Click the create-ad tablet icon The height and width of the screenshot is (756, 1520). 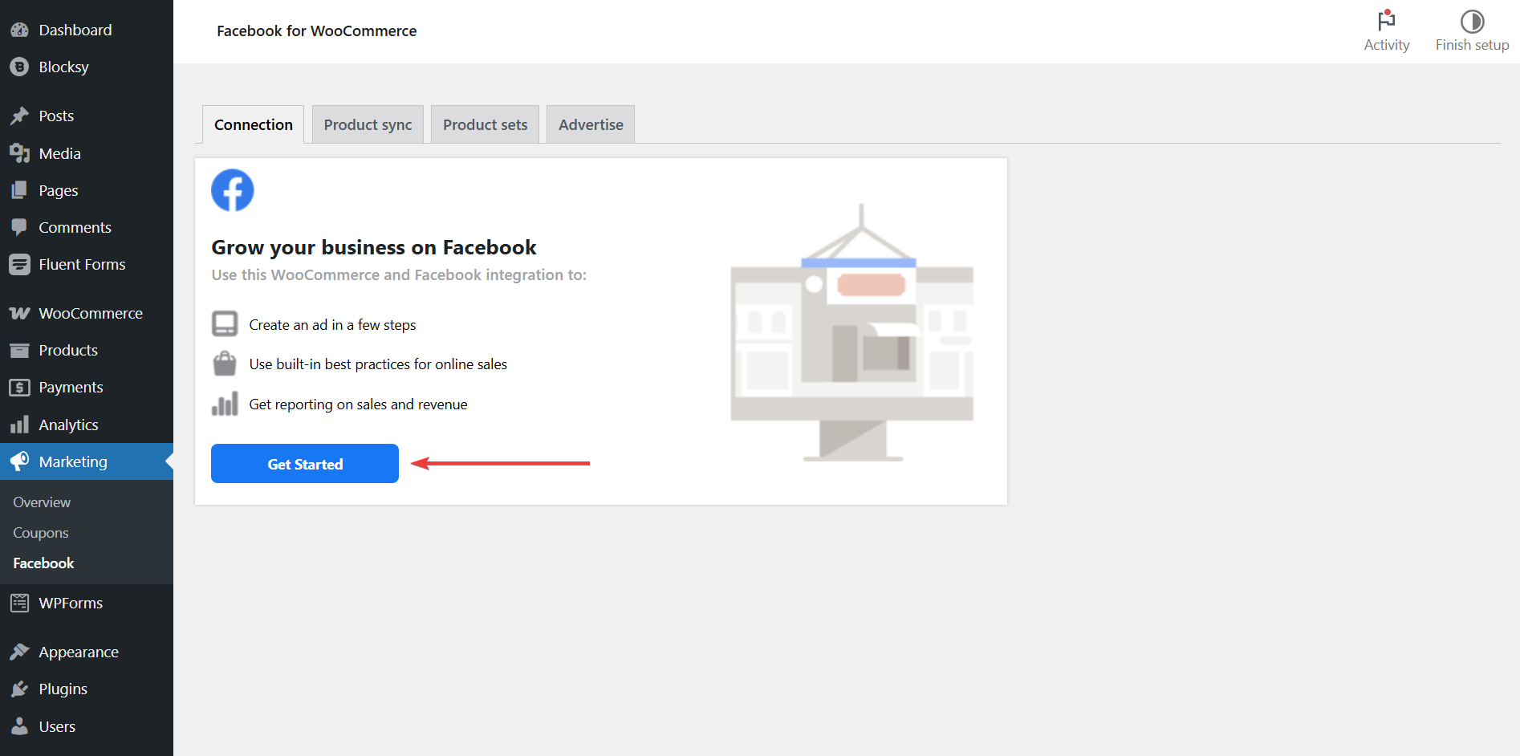[225, 324]
